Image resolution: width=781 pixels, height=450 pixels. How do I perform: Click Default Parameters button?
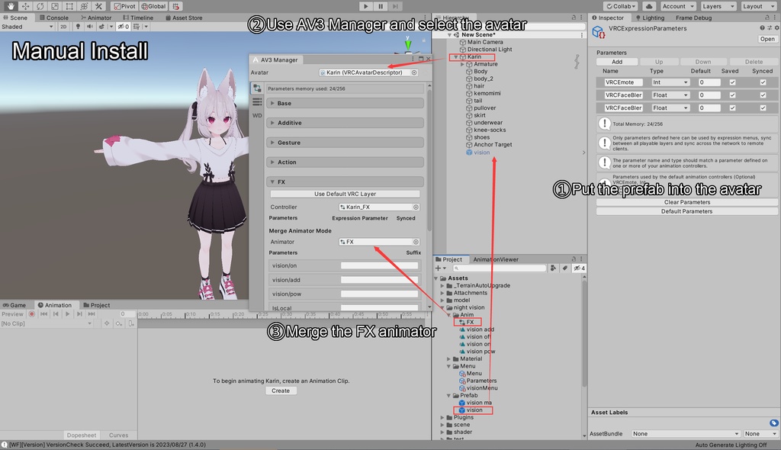[687, 211]
